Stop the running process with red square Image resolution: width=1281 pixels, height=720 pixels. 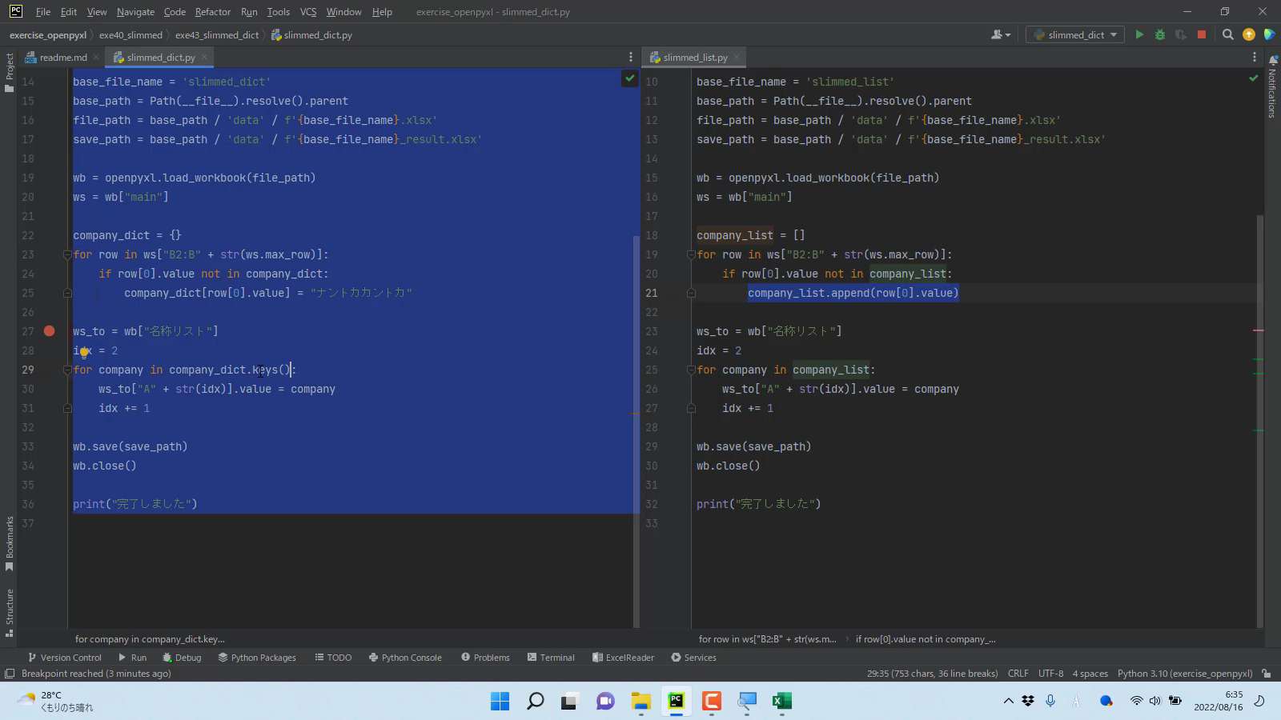(x=1201, y=34)
